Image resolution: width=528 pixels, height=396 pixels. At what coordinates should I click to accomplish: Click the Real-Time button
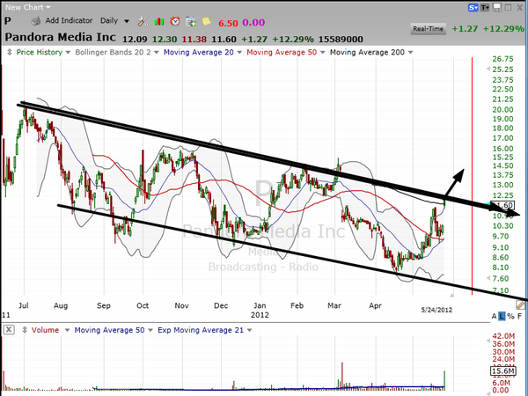(430, 29)
